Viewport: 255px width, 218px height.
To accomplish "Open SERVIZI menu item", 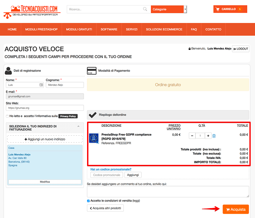I will pyautogui.click(x=132, y=29).
